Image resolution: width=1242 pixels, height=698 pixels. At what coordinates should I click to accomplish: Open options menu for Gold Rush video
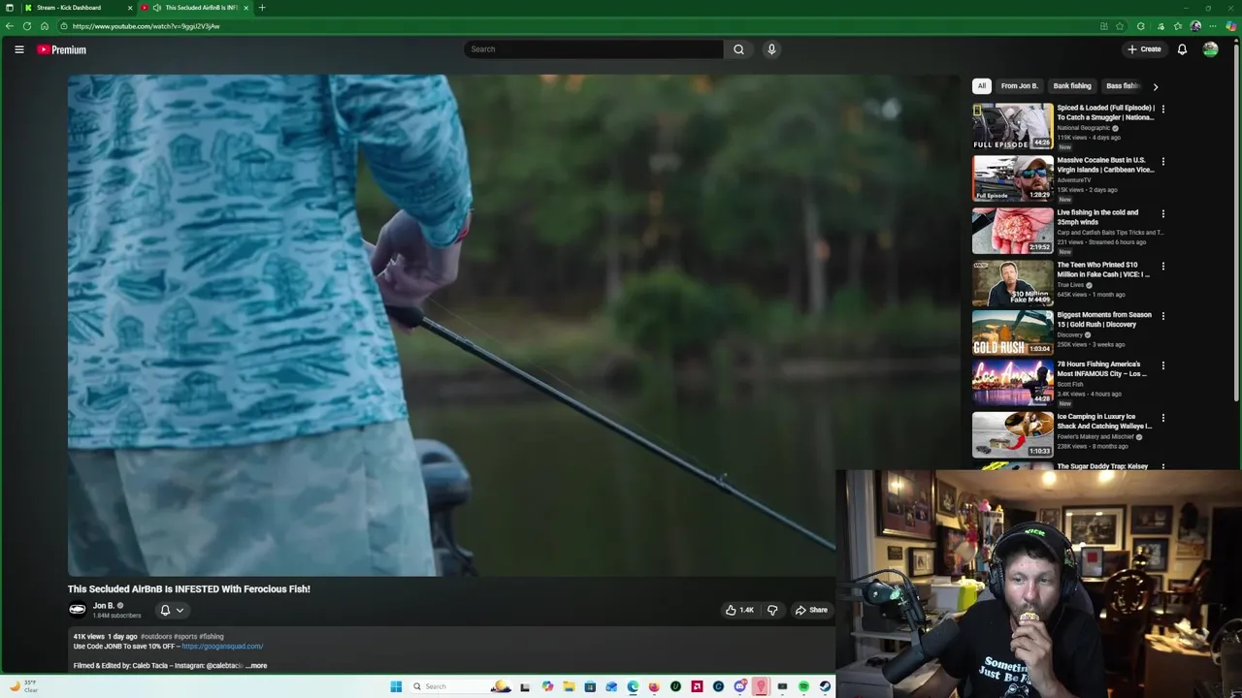(x=1162, y=316)
